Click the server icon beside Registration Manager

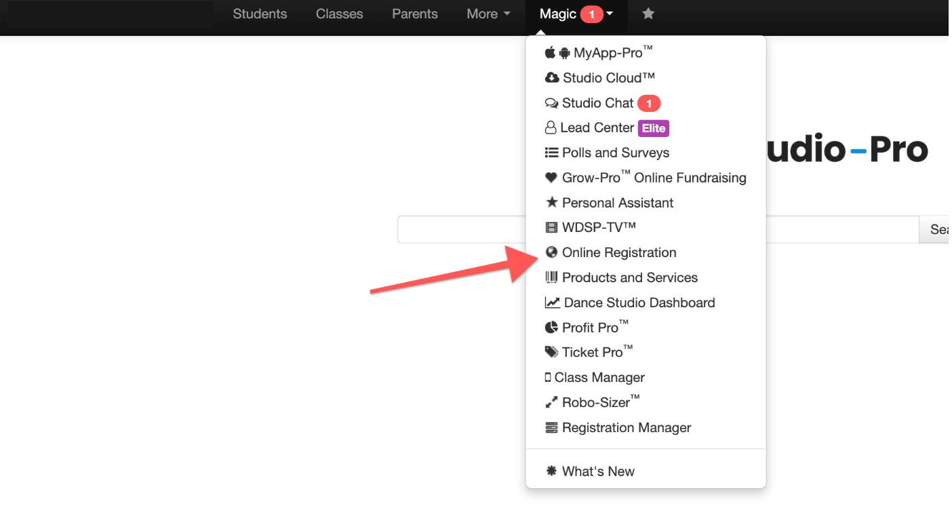[551, 428]
